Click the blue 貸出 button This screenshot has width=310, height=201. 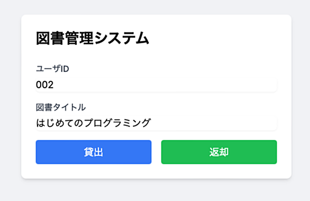(x=94, y=152)
